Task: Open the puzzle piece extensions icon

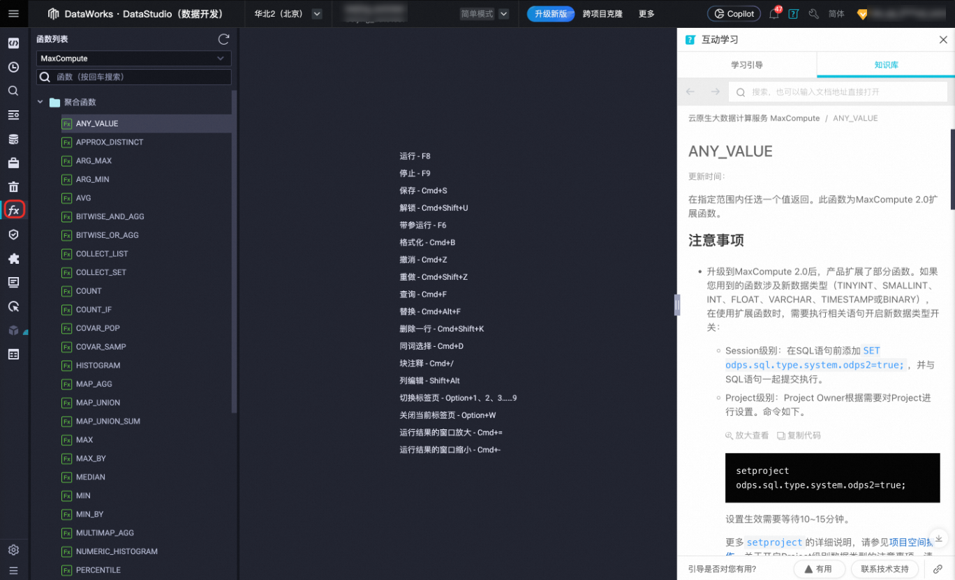Action: [13, 258]
